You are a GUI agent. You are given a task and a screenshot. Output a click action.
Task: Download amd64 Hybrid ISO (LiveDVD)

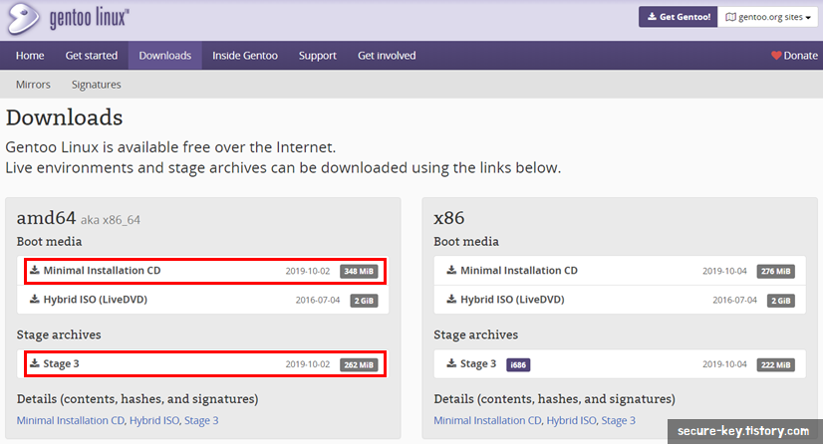202,300
